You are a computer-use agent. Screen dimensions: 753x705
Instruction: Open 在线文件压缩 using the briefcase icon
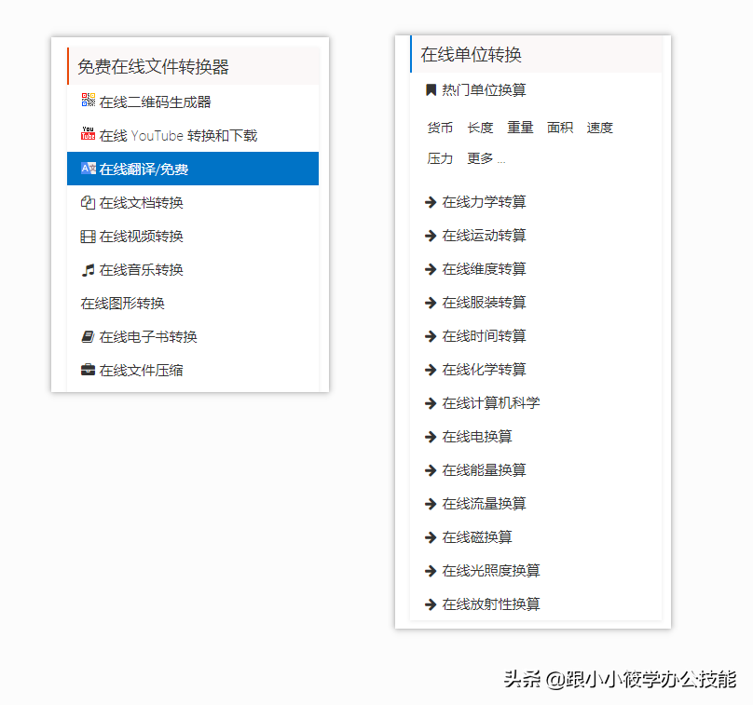(89, 370)
